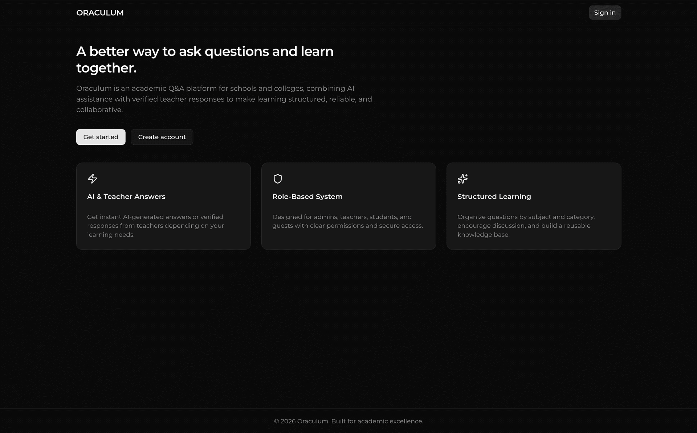Click the AI-generated answers description text
This screenshot has height=433, width=697.
pos(155,226)
